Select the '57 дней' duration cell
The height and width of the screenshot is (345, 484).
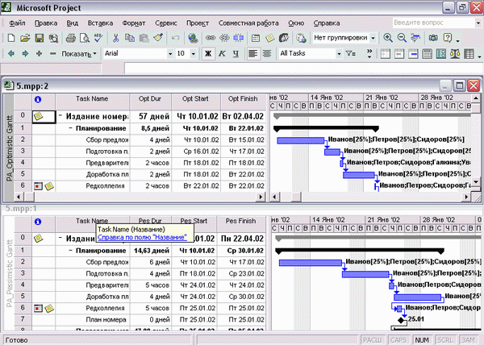(151, 117)
